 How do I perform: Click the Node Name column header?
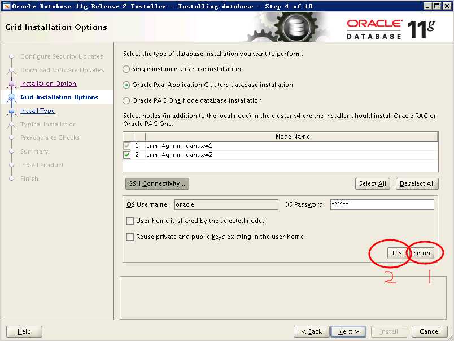[292, 137]
